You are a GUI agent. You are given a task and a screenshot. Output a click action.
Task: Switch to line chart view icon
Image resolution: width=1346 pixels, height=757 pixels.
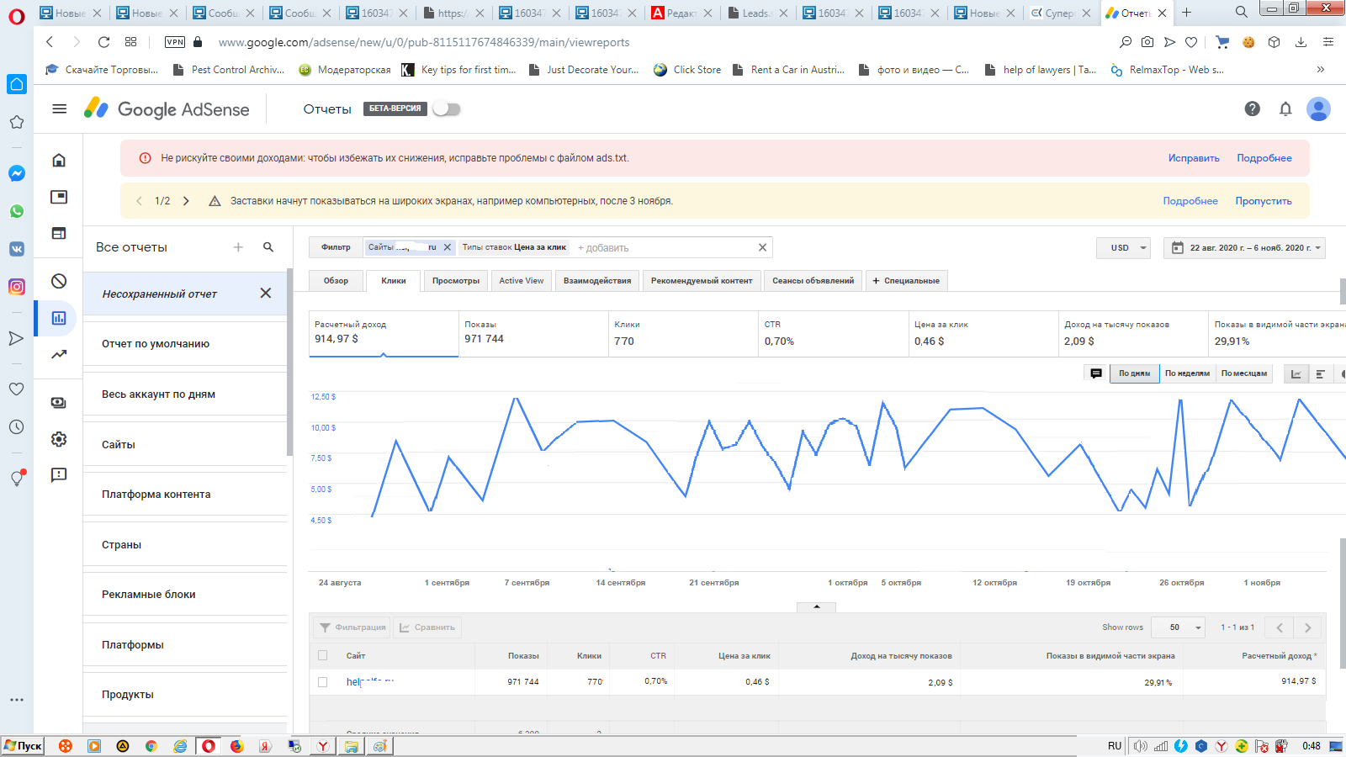point(1296,374)
